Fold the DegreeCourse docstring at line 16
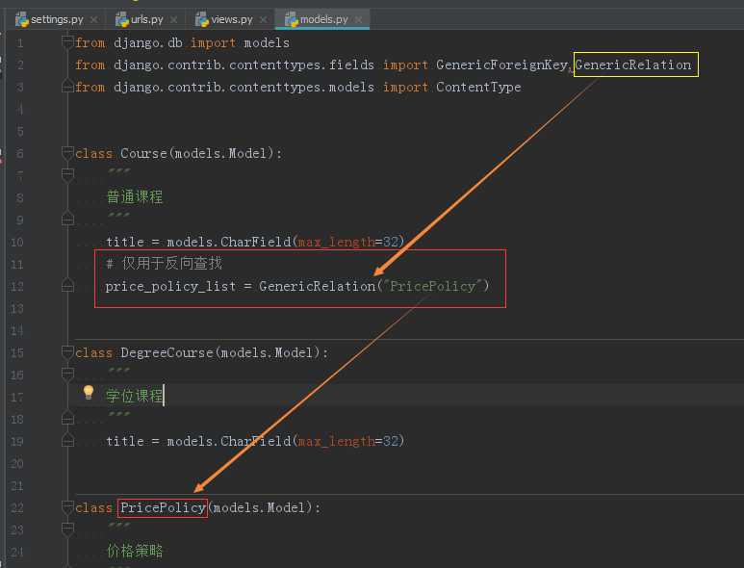Screen dimensions: 744x568 (67, 374)
